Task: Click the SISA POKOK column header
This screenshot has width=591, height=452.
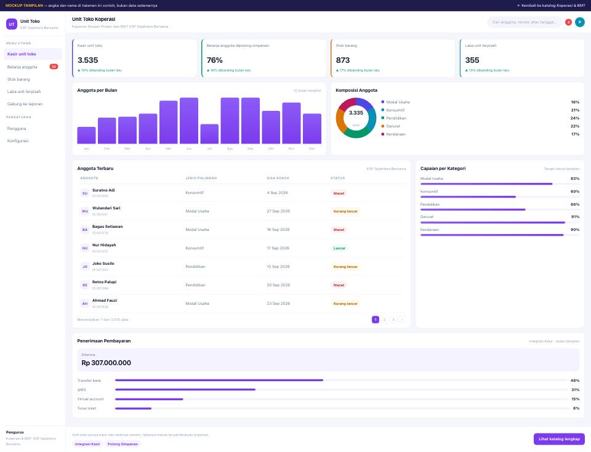Action: [278, 178]
